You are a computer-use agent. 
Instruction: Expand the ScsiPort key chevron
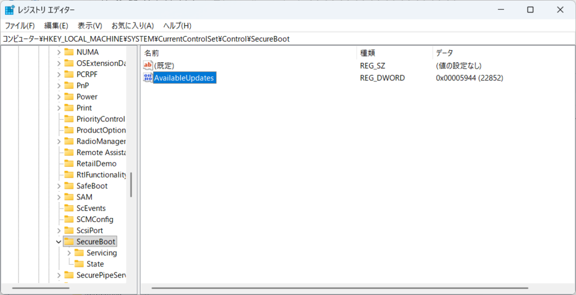(58, 230)
